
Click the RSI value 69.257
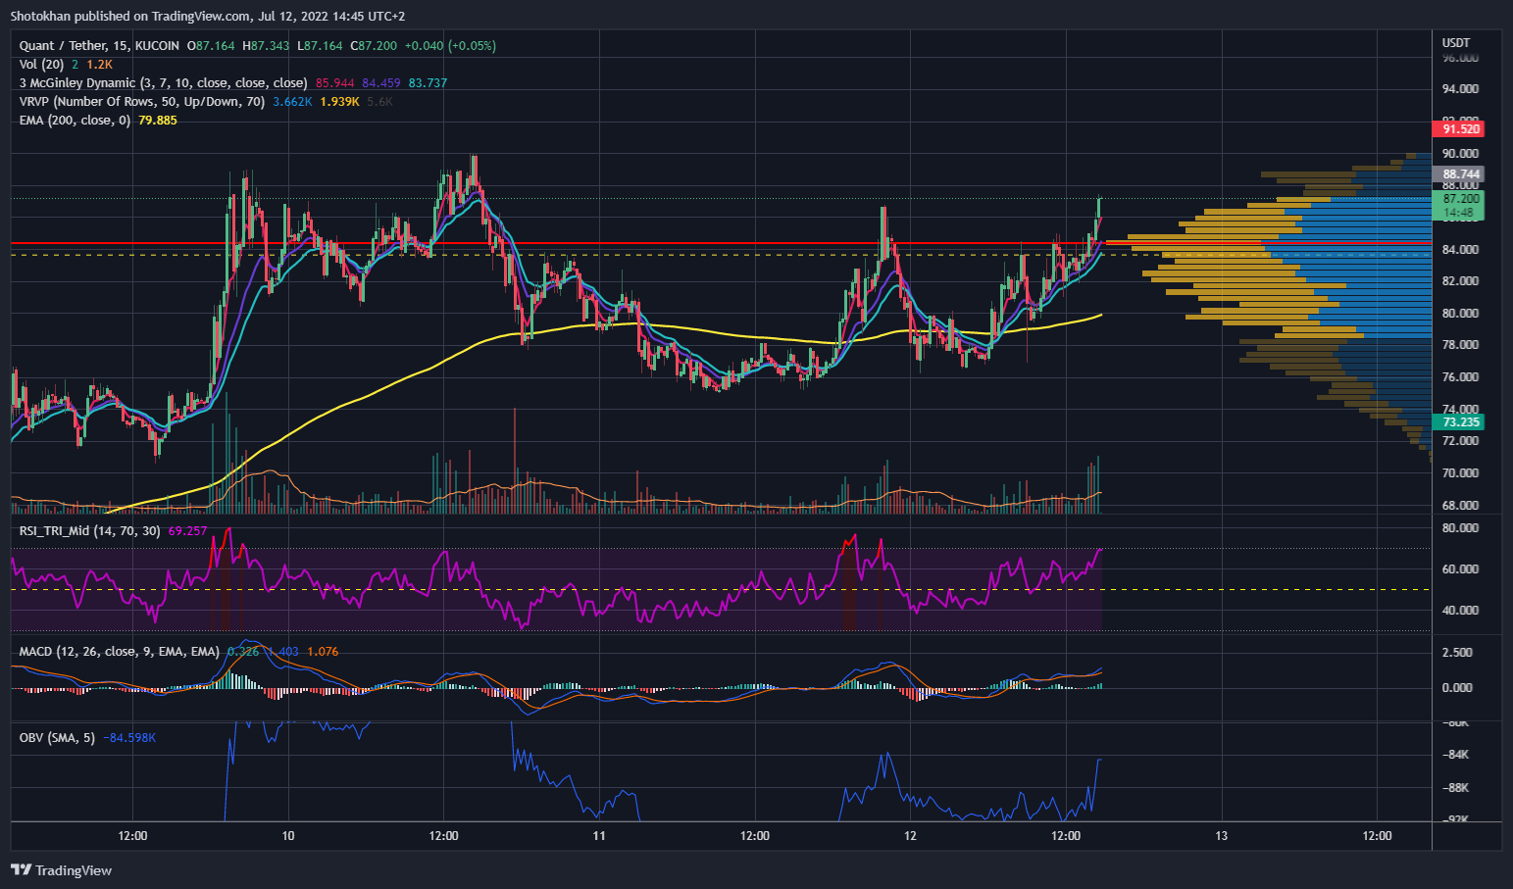point(187,531)
